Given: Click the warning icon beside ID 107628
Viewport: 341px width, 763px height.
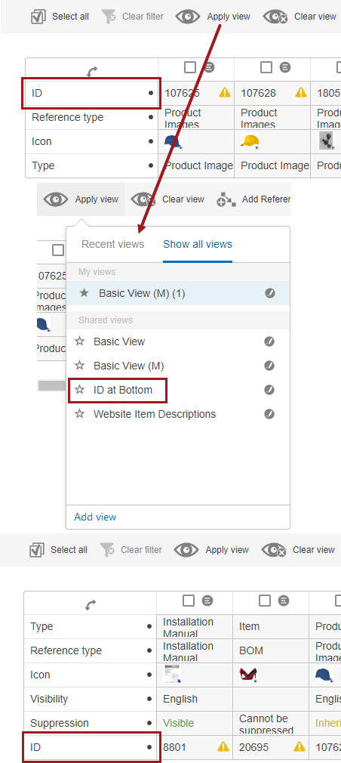Looking at the screenshot, I should tap(301, 92).
